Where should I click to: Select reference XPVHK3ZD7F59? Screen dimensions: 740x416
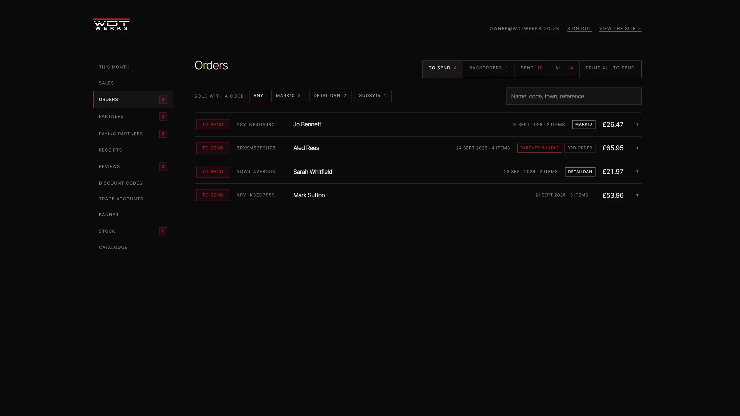(x=256, y=195)
